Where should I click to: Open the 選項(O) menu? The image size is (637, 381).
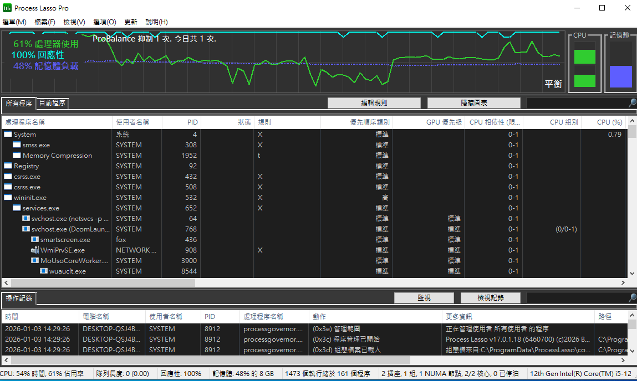[104, 22]
